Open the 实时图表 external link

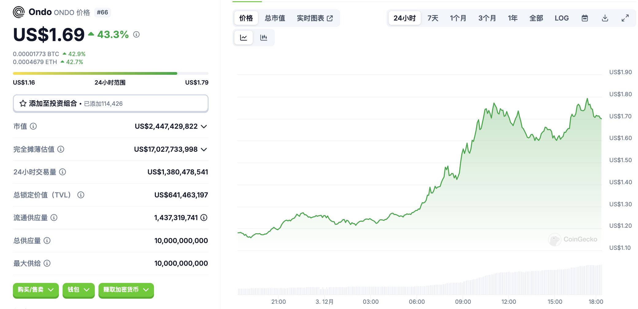(x=315, y=18)
